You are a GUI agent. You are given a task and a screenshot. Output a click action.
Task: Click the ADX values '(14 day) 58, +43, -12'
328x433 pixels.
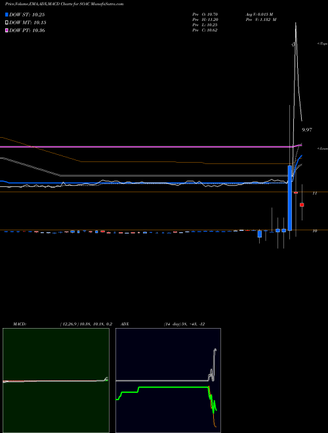tap(184, 324)
